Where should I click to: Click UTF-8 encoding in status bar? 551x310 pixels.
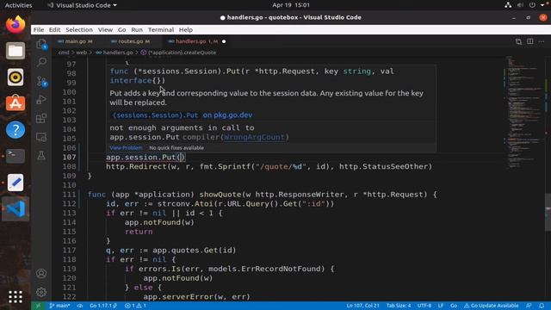pos(424,306)
